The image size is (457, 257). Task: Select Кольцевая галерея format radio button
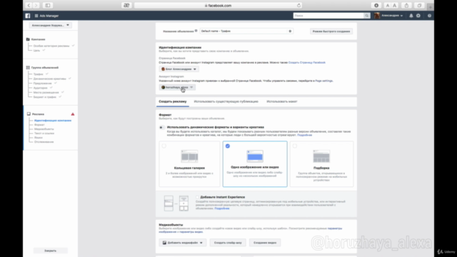[x=164, y=146]
